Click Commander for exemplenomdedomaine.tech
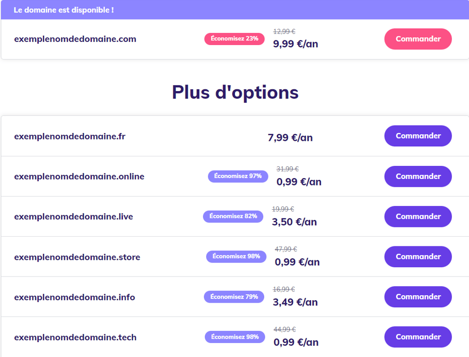 pyautogui.click(x=417, y=337)
